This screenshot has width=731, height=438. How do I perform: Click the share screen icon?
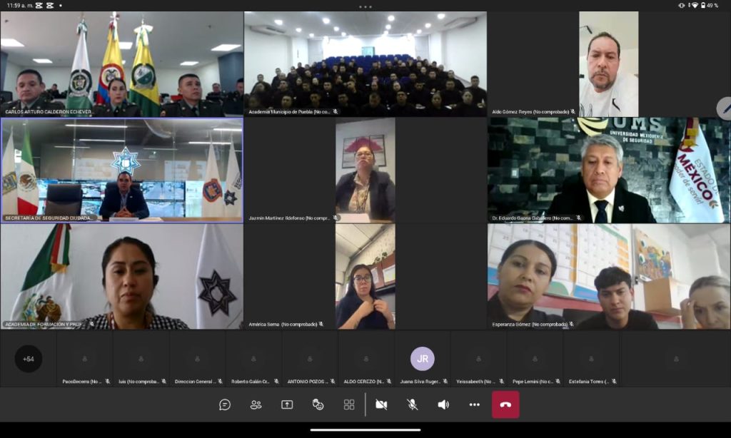tap(287, 404)
